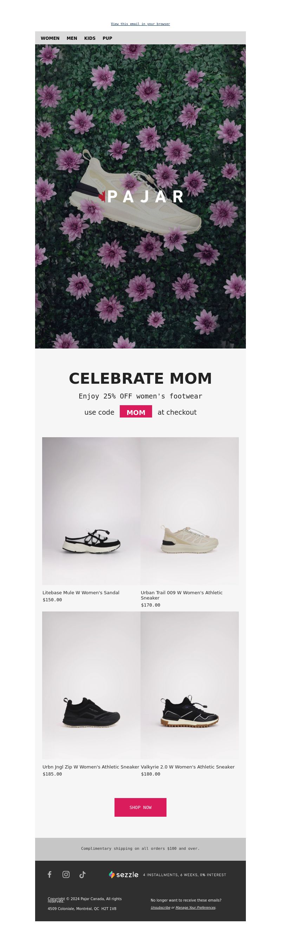Image resolution: width=281 pixels, height=935 pixels.
Task: Open the Urban Trail 009 sneaker image
Action: (x=190, y=511)
